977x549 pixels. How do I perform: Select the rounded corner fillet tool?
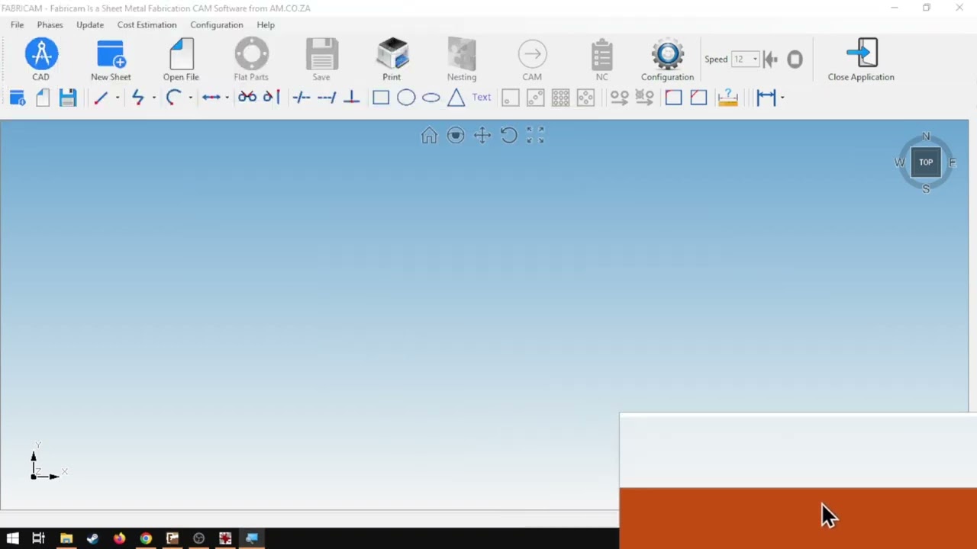[x=673, y=98]
